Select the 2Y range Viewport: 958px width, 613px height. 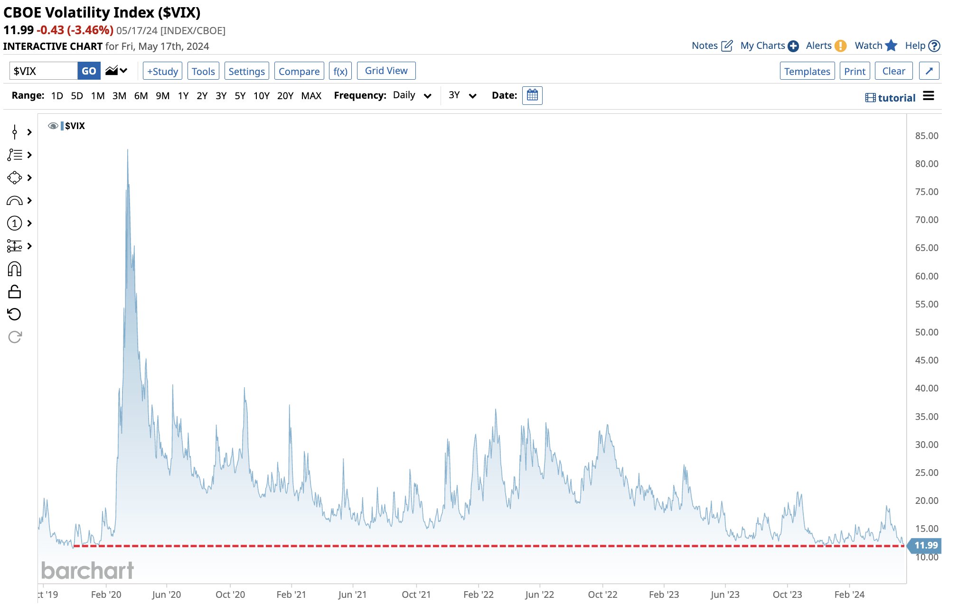tap(202, 95)
